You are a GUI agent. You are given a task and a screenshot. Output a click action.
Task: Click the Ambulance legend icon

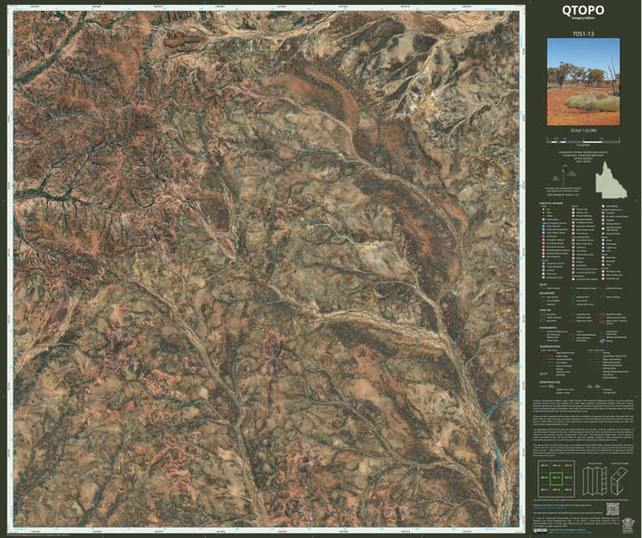point(543,237)
